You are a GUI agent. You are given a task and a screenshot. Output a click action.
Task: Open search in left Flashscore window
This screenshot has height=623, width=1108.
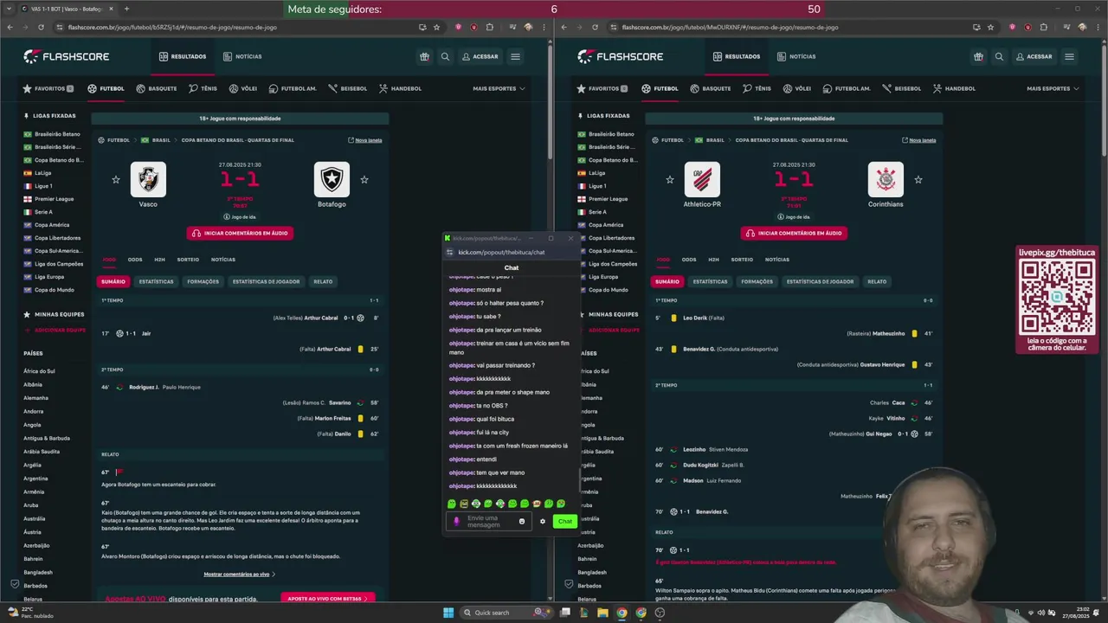445,56
